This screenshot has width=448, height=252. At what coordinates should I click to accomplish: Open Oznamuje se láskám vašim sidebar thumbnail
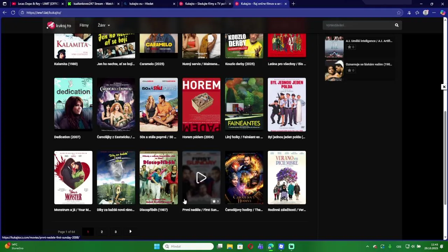[x=334, y=70]
